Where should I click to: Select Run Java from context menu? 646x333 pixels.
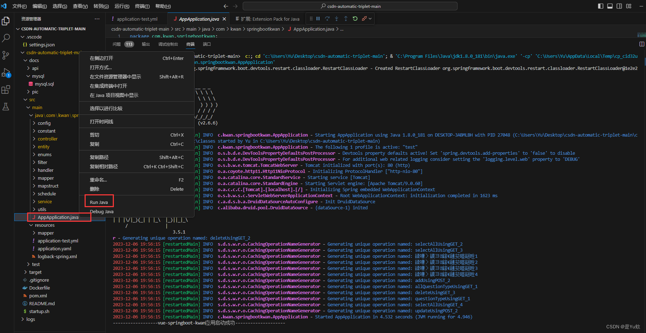[99, 201]
